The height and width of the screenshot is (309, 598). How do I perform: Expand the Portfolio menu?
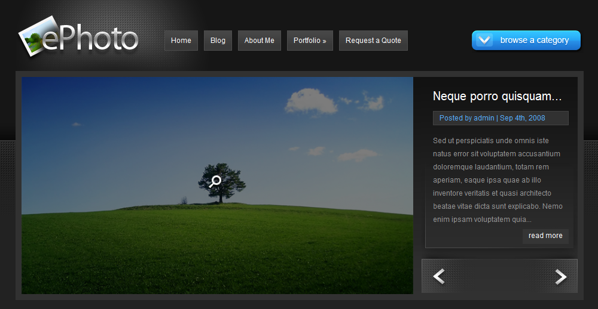[x=310, y=41]
